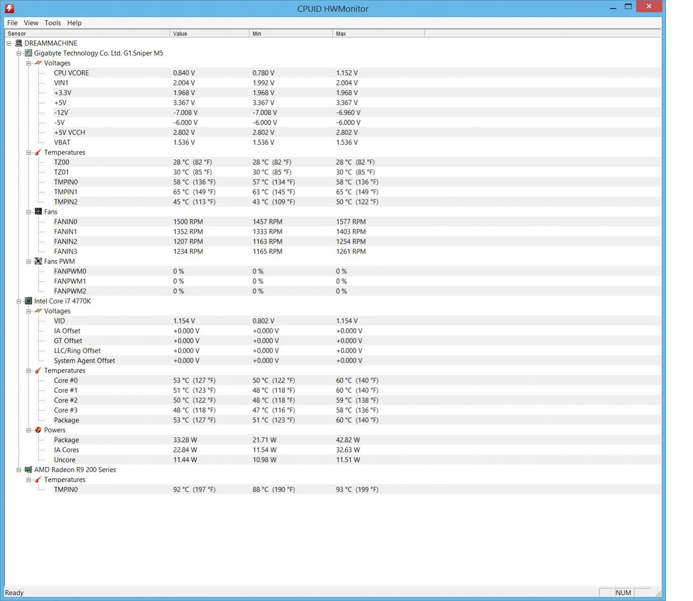Open the Help menu
The width and height of the screenshot is (693, 601).
pos(74,23)
